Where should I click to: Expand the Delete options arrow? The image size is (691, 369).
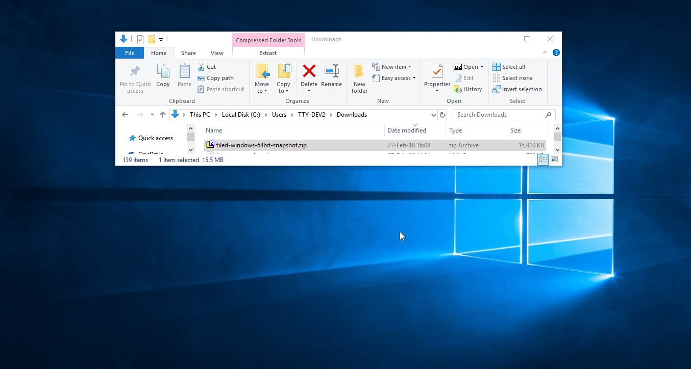309,91
